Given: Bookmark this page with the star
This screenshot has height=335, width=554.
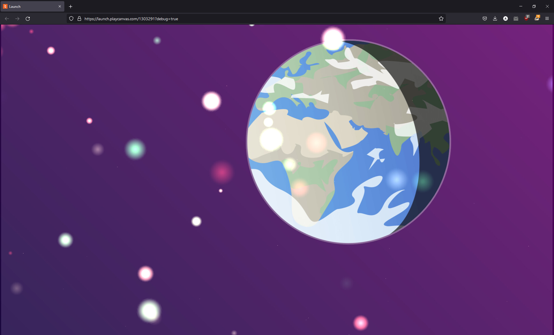Looking at the screenshot, I should pos(441,19).
